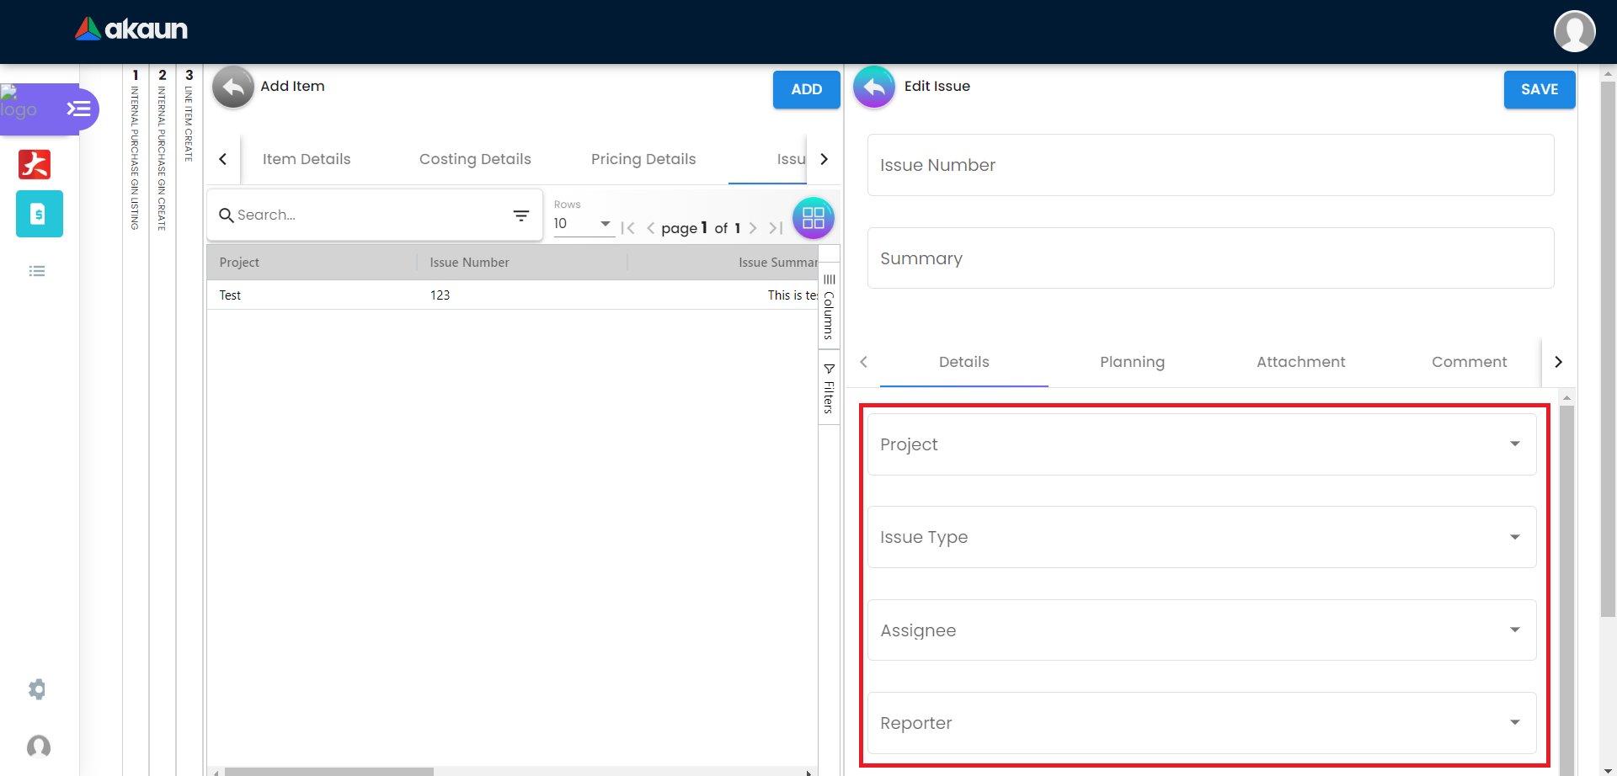
Task: Open the teal invoice document icon
Action: [39, 214]
